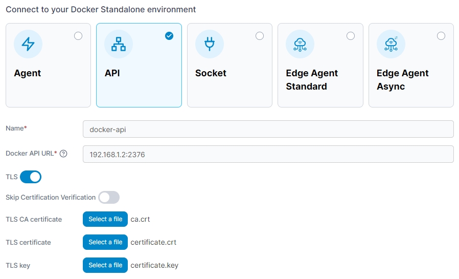
Task: Disable the TLS toggle switch
Action: [31, 177]
